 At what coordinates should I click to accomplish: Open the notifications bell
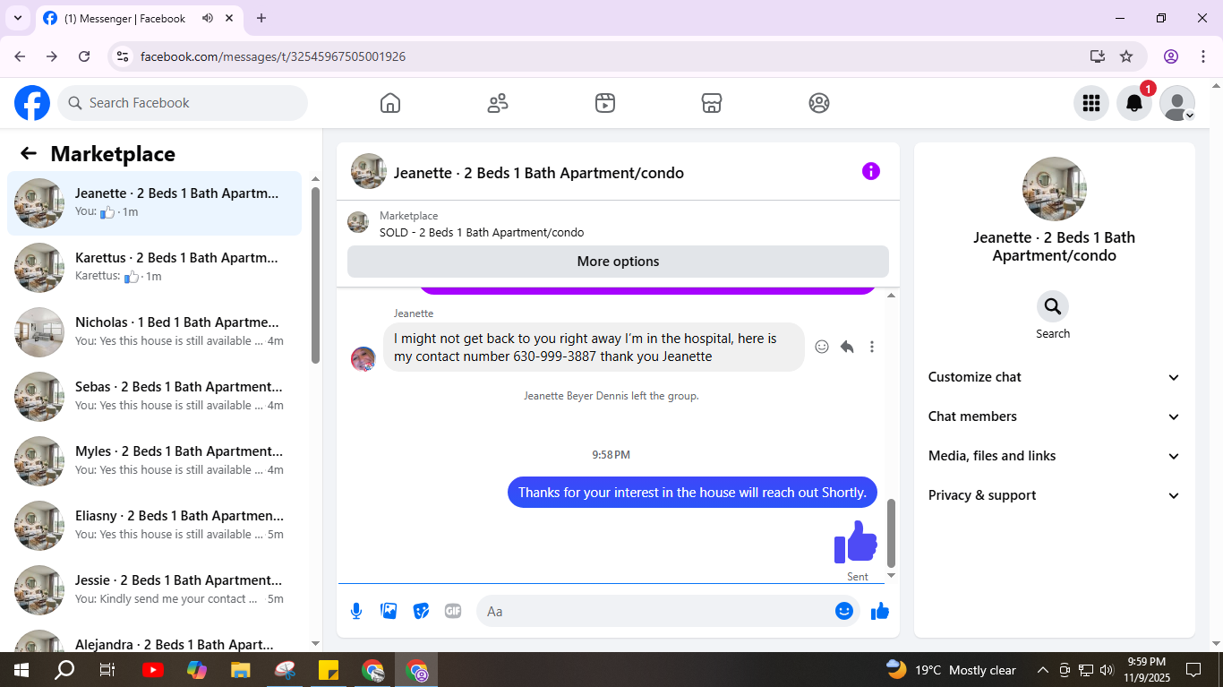pos(1134,103)
